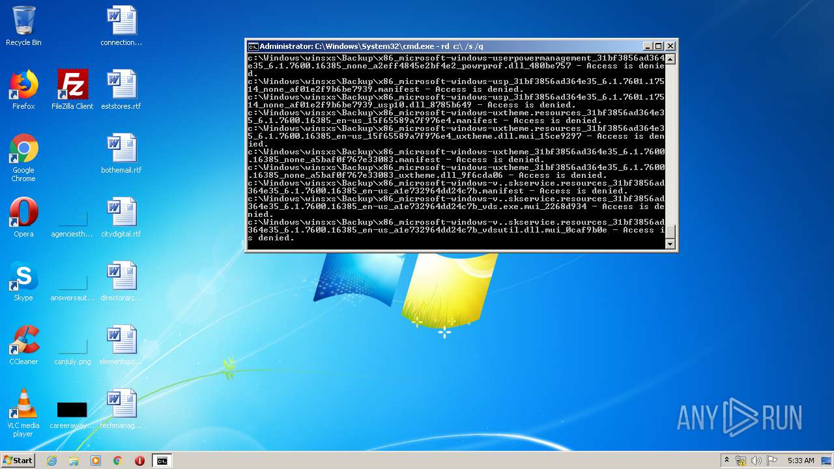This screenshot has height=469, width=834.
Task: Open Opera from the taskbar
Action: click(x=139, y=461)
